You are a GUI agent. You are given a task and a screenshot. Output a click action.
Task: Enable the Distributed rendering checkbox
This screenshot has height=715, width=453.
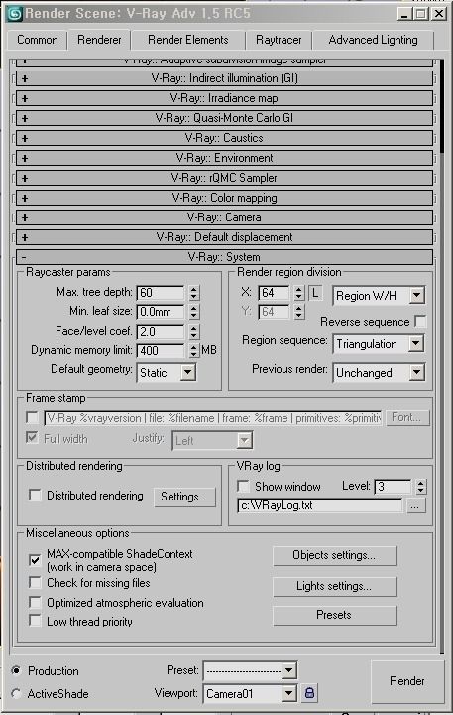pos(35,495)
